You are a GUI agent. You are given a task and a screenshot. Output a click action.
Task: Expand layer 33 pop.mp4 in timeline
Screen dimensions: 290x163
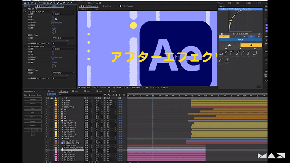(x=54, y=139)
